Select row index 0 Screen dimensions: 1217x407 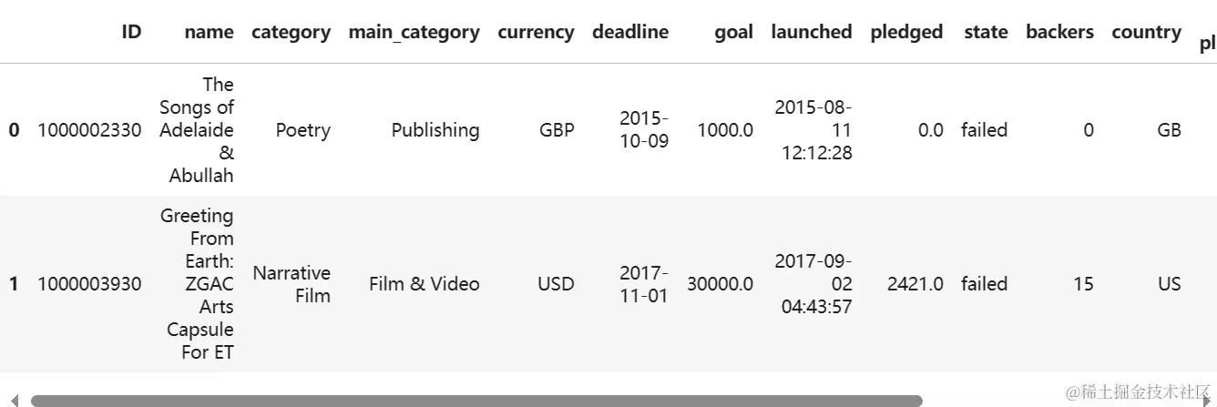pyautogui.click(x=14, y=130)
